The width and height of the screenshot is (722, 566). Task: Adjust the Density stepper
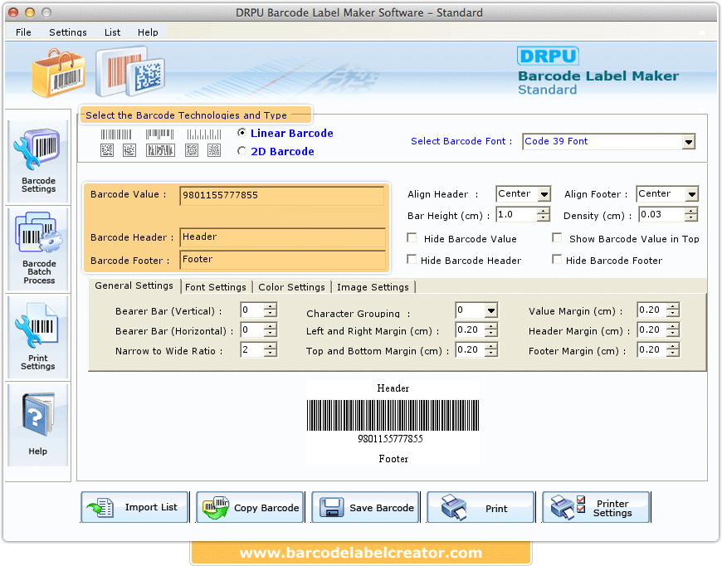click(690, 214)
